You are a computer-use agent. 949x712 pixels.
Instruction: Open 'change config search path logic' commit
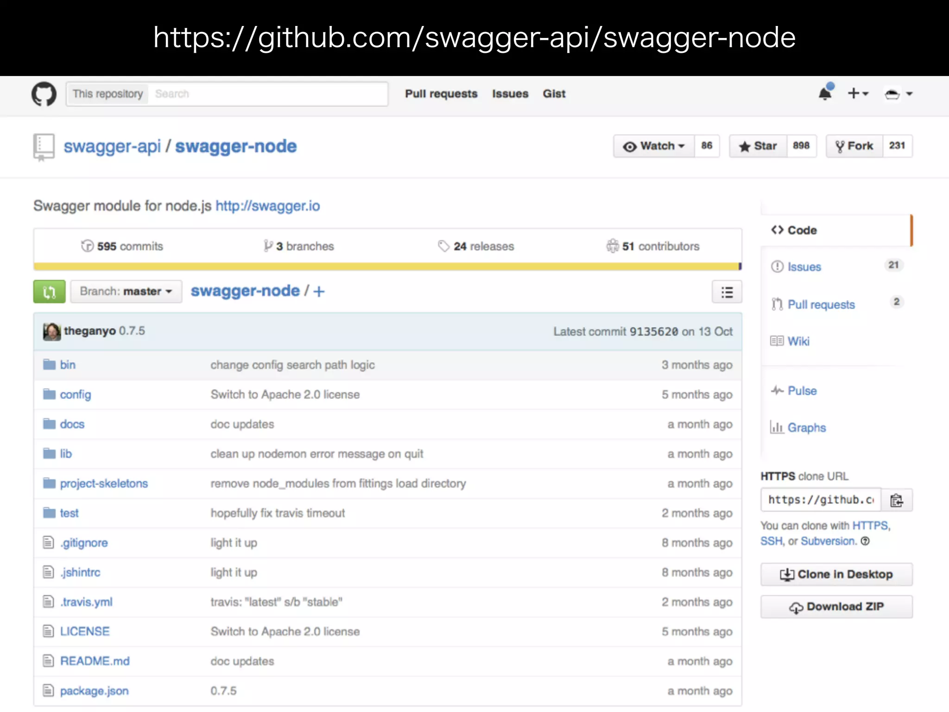pos(292,365)
